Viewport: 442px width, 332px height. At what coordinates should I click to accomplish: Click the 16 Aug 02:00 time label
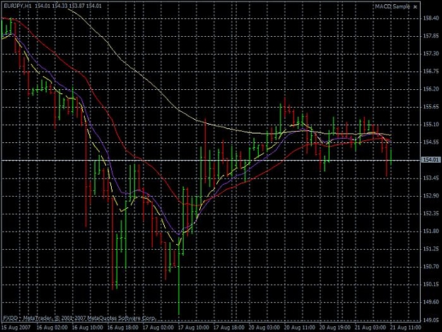(52, 328)
